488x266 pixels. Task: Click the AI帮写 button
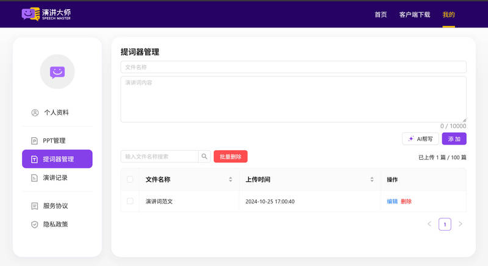click(x=420, y=139)
